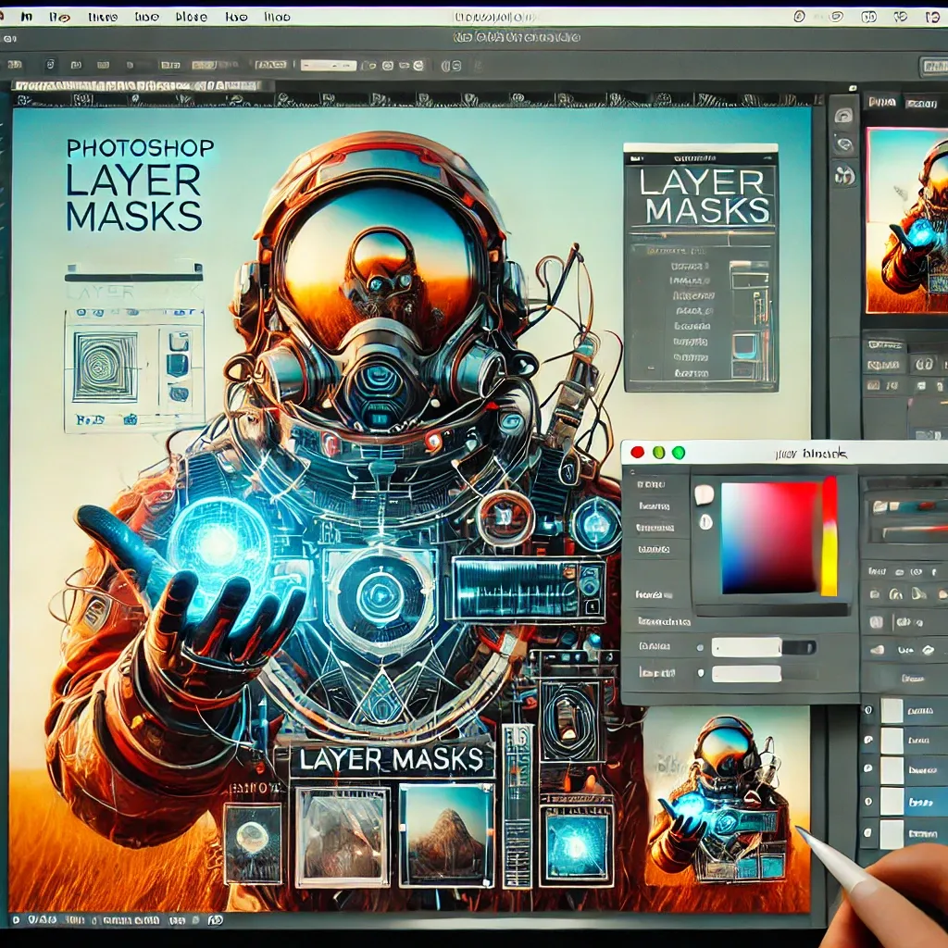Click the spiral mask icon in the left Layer Mask panel
The height and width of the screenshot is (948, 948).
click(x=105, y=367)
